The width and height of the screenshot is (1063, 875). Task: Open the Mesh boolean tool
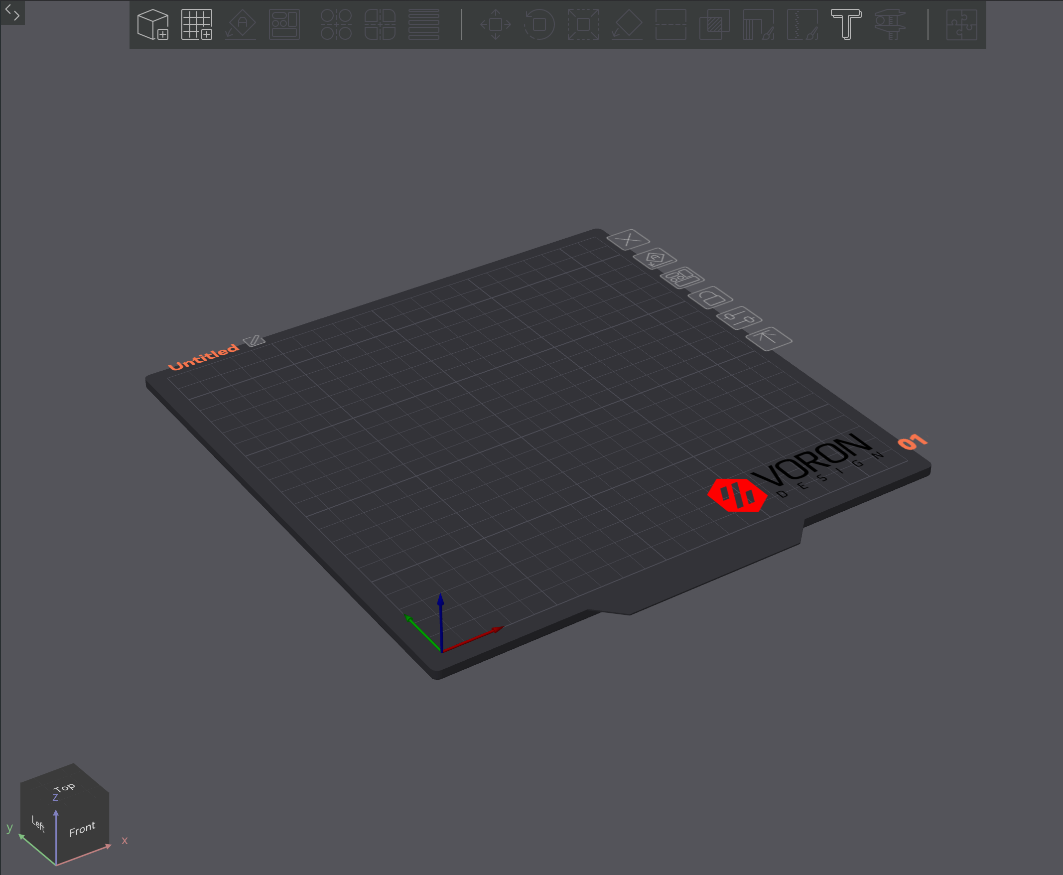[715, 24]
